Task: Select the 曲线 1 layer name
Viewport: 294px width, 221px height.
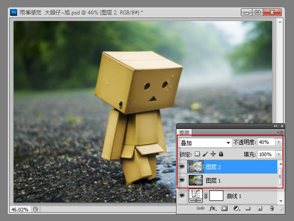Action: pos(234,196)
